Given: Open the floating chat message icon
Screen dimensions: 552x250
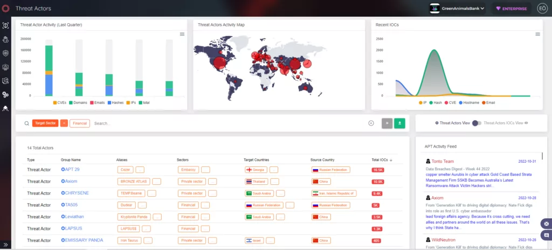Looking at the screenshot, I should 547,235.
